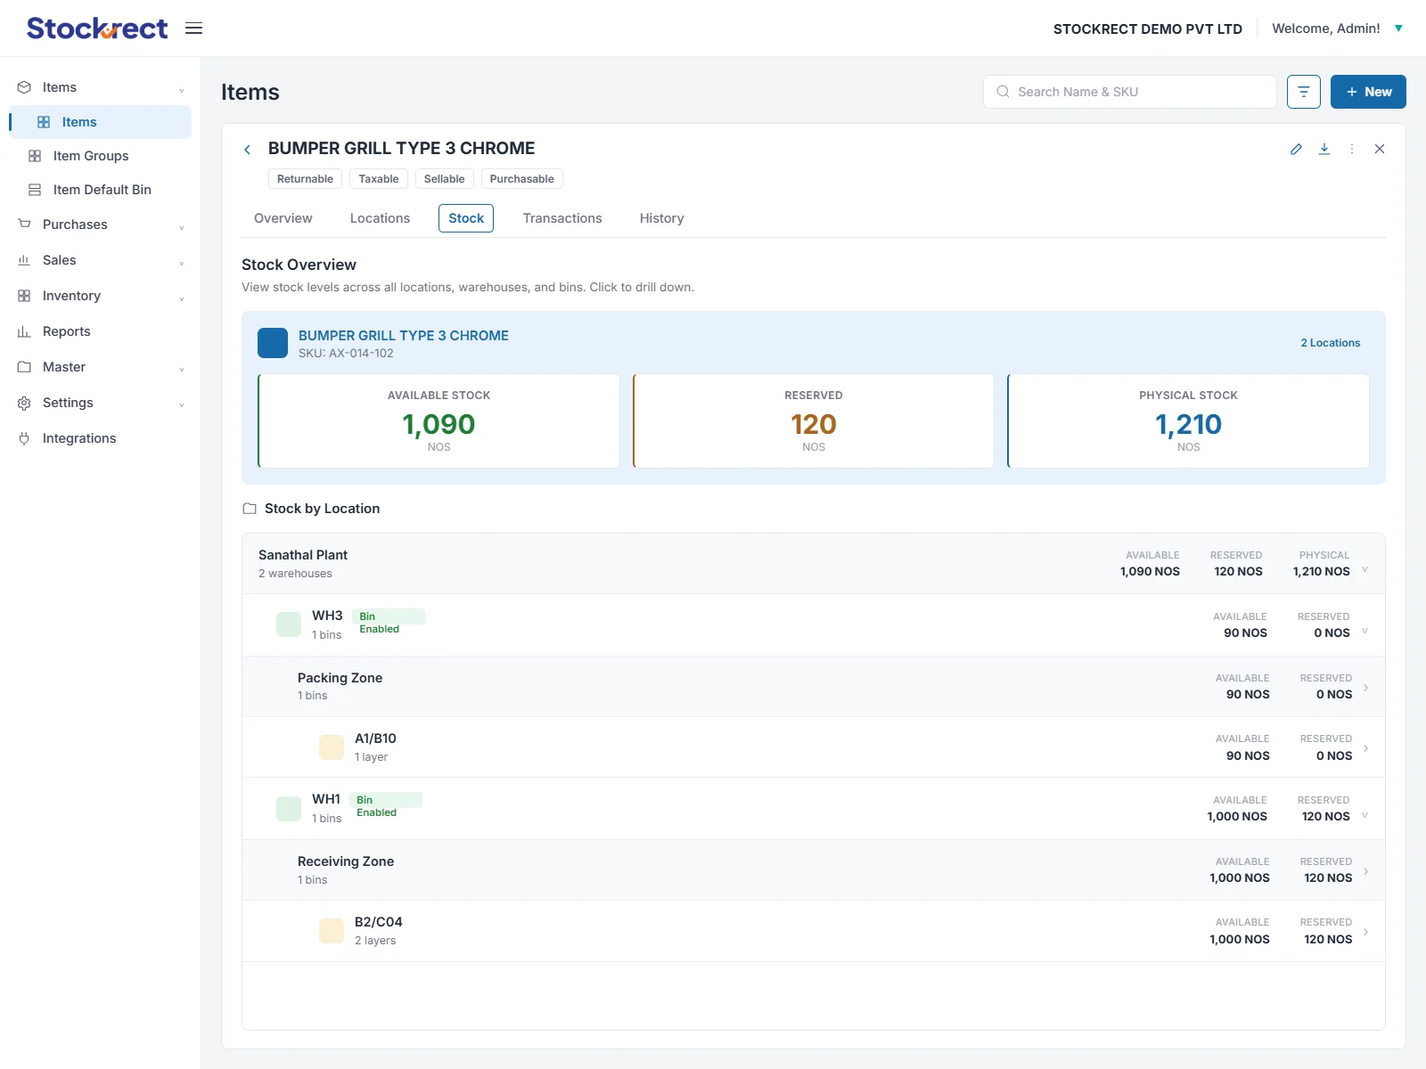Click the New button
The height and width of the screenshot is (1069, 1426).
(1368, 92)
